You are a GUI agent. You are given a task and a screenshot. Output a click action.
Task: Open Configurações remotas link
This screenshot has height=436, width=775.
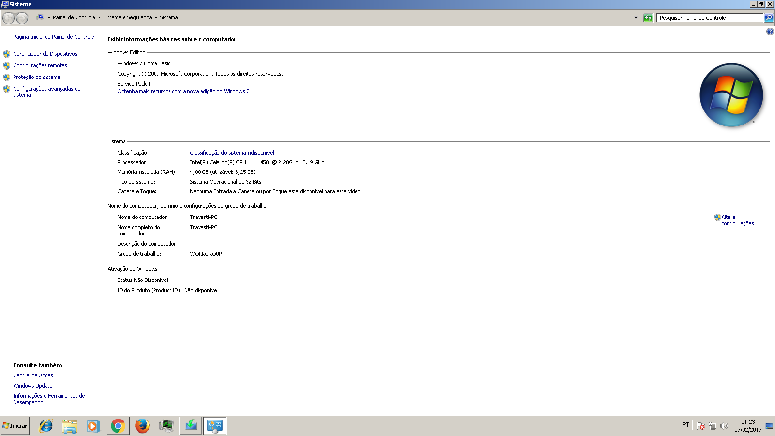tap(40, 65)
